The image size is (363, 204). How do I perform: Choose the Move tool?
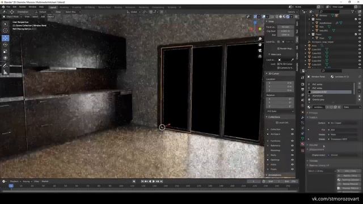click(6, 38)
